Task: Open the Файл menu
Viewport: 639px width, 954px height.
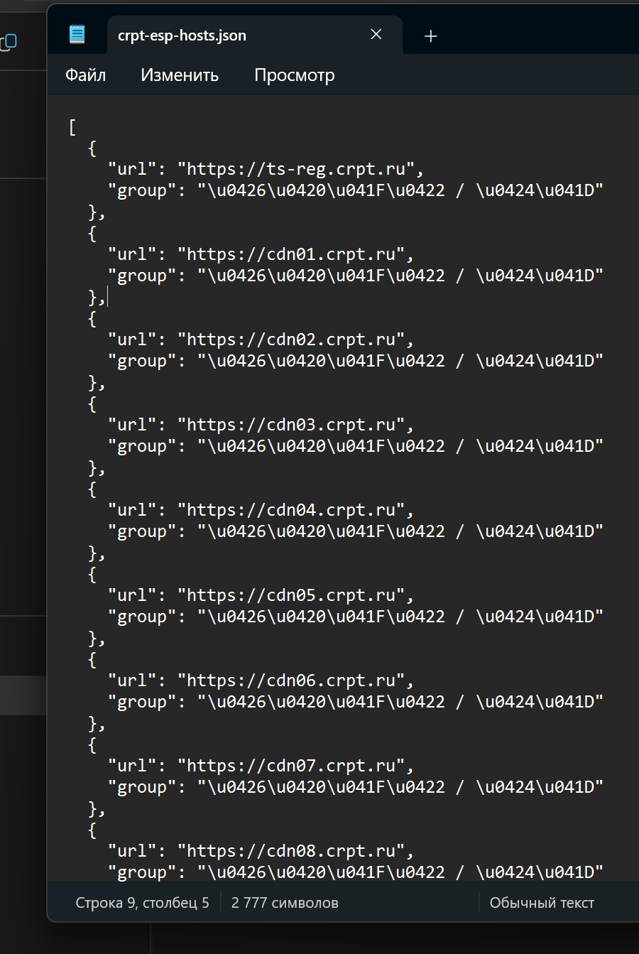Action: [x=85, y=75]
